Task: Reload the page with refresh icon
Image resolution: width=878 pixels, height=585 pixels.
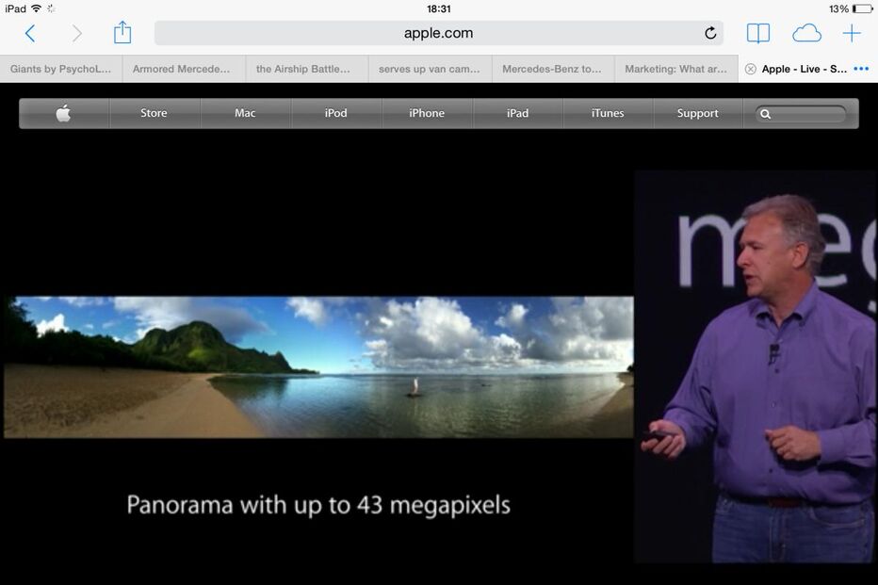Action: (x=710, y=34)
